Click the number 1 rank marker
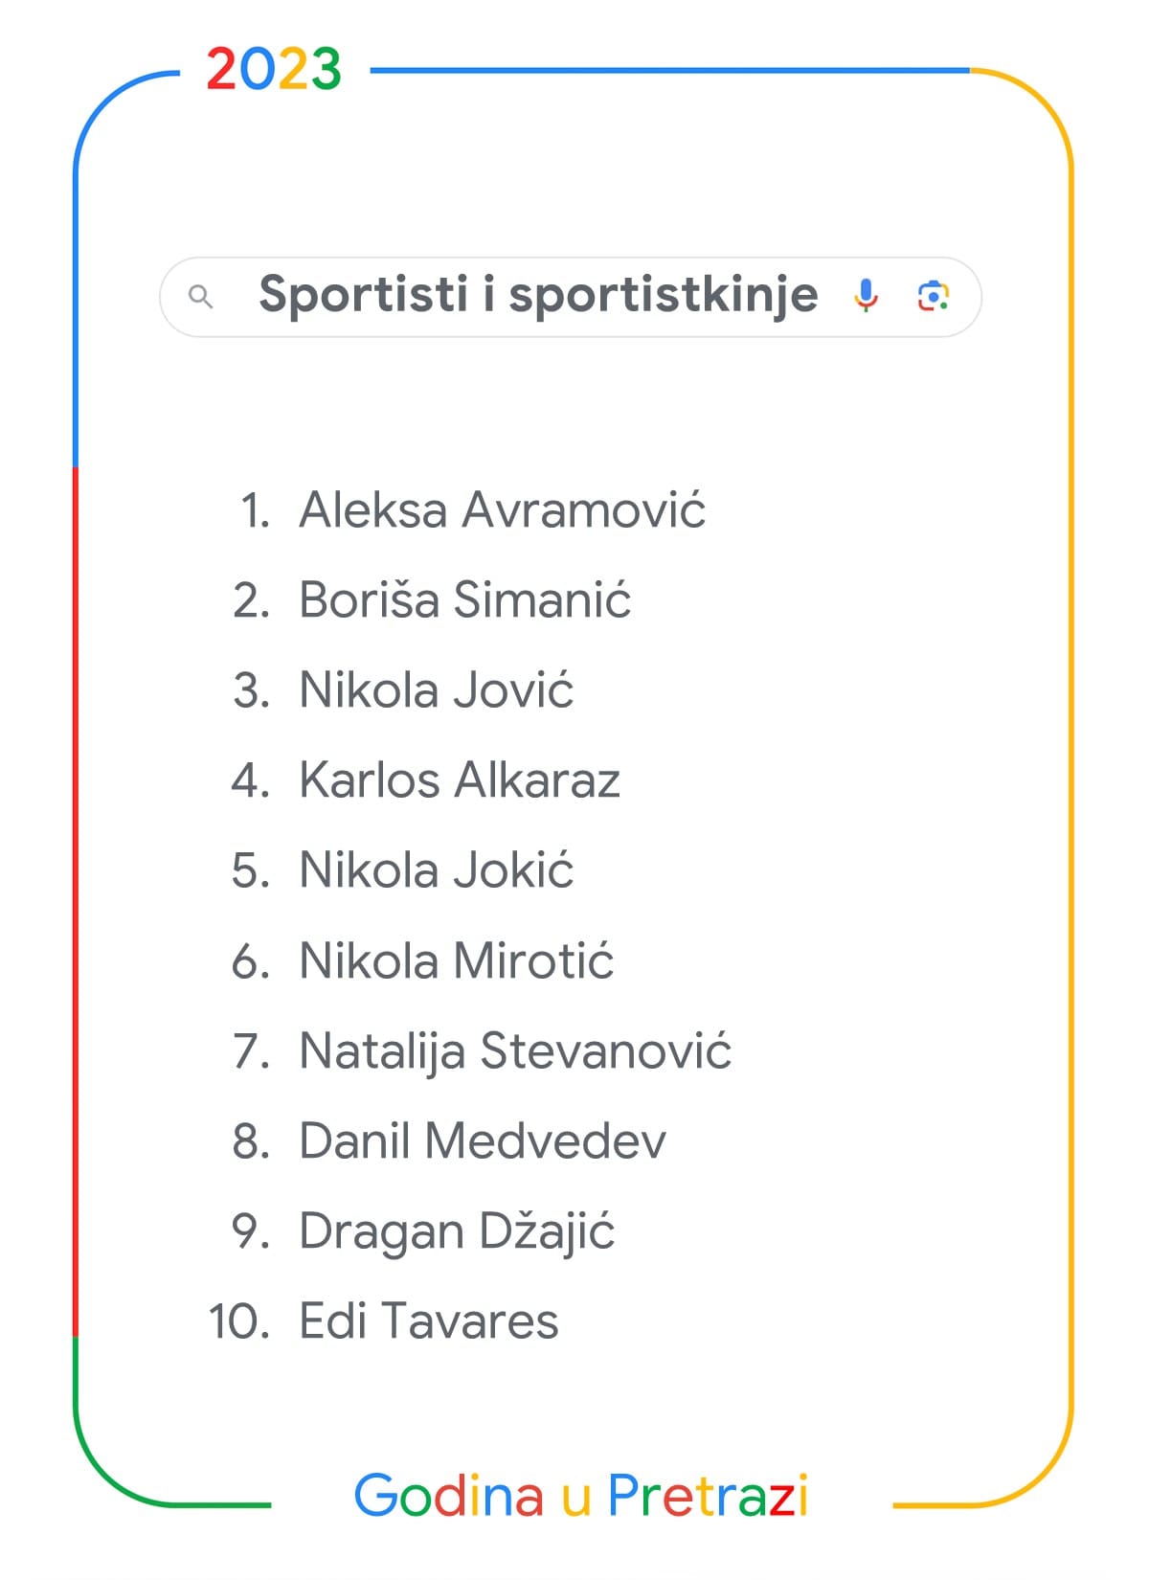 255,510
